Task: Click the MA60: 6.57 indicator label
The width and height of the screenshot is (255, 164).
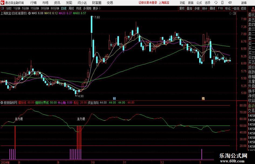Action: tap(79, 13)
